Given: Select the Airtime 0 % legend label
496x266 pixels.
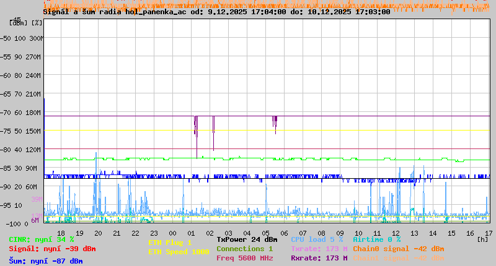Looking at the screenshot, I should [x=376, y=239].
